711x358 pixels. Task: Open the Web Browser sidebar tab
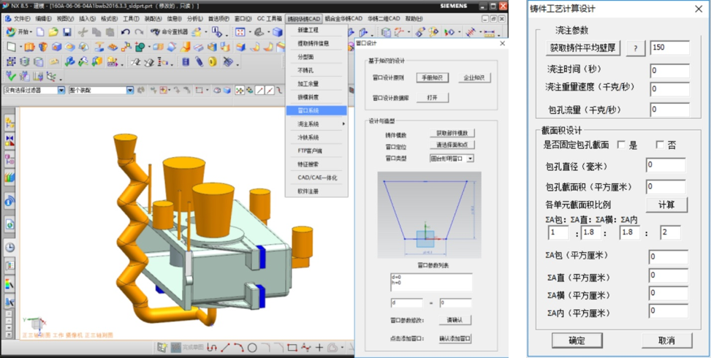9,224
